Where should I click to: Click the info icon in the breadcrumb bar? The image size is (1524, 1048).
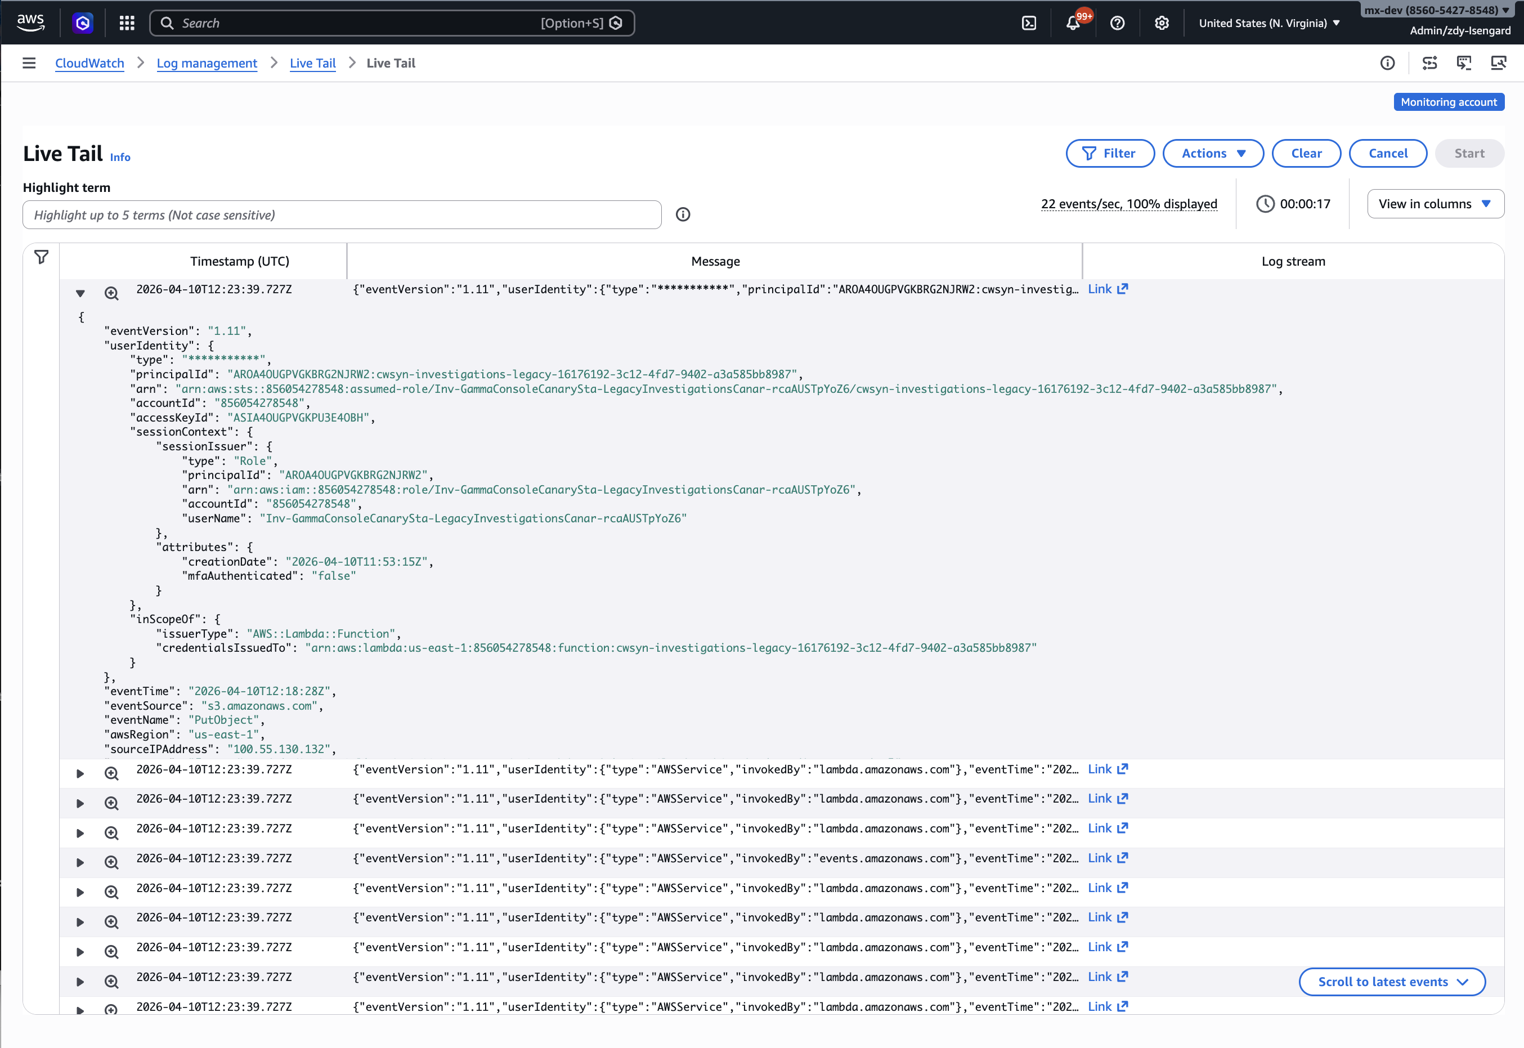point(1387,63)
